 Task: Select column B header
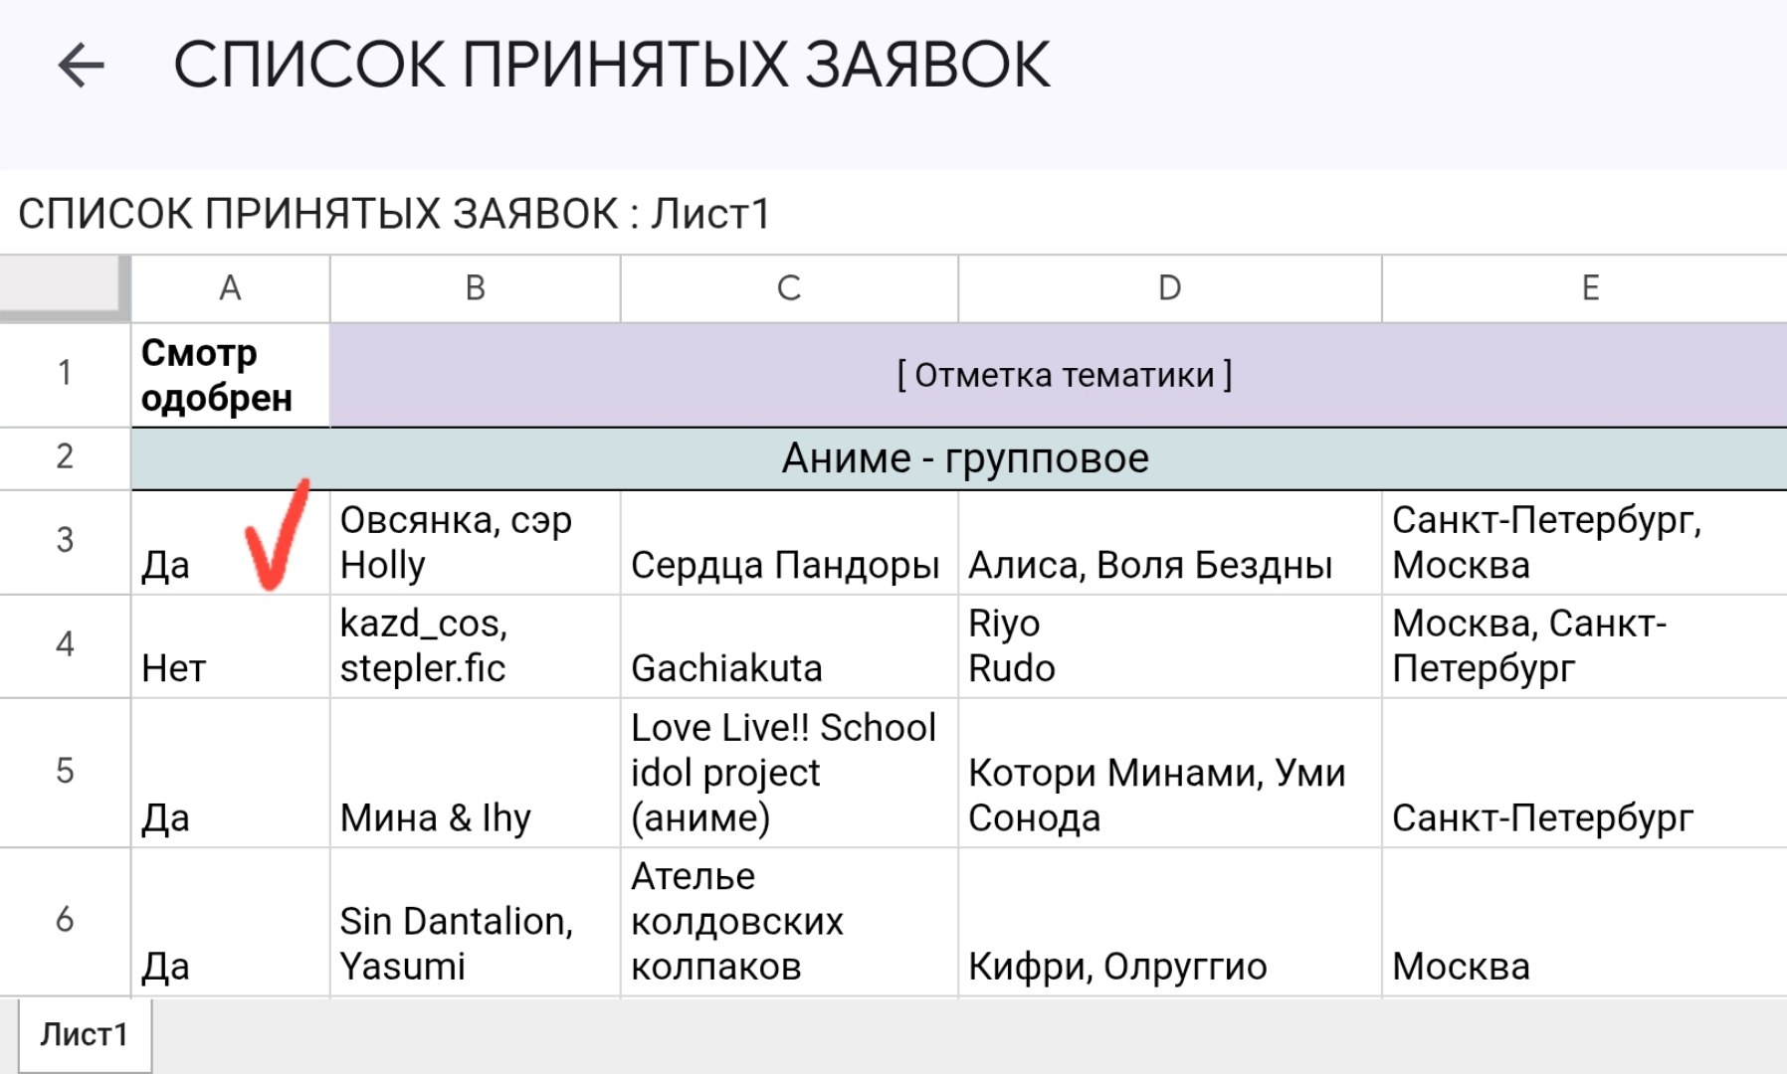click(x=475, y=288)
